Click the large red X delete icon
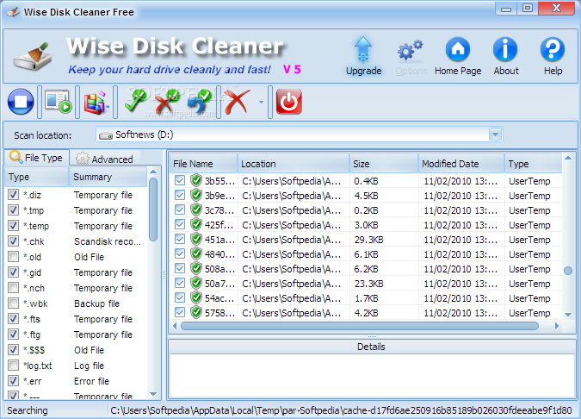Image resolution: width=581 pixels, height=419 pixels. [237, 103]
